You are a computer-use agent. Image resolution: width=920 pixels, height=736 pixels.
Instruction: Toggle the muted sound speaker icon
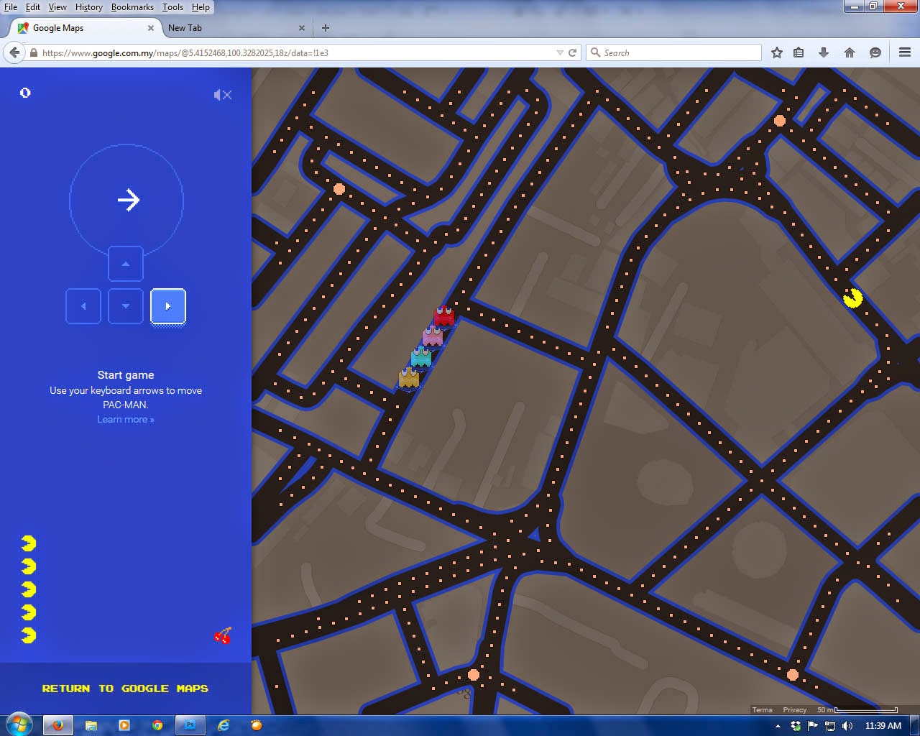click(x=223, y=95)
